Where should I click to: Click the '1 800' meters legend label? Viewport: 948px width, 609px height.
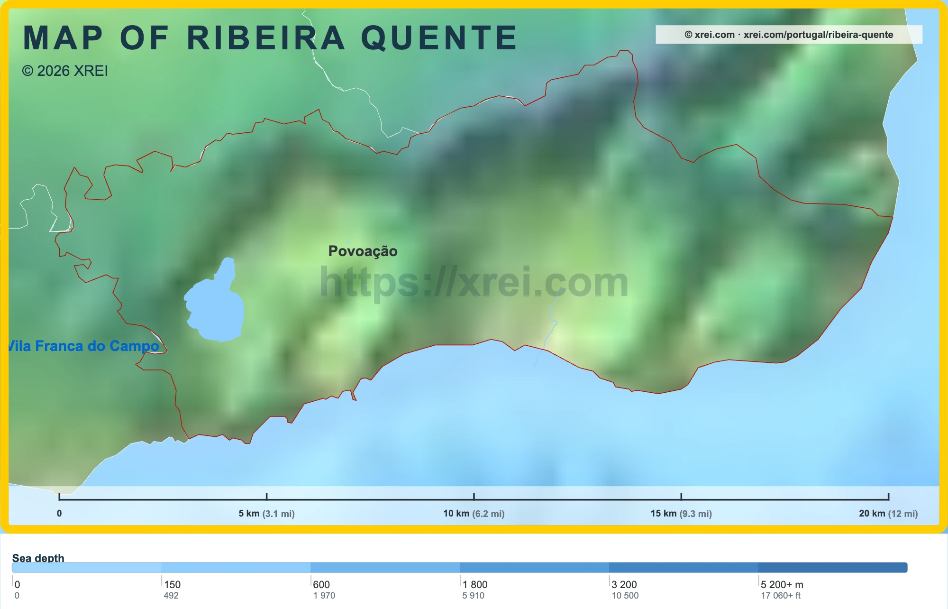click(x=475, y=585)
